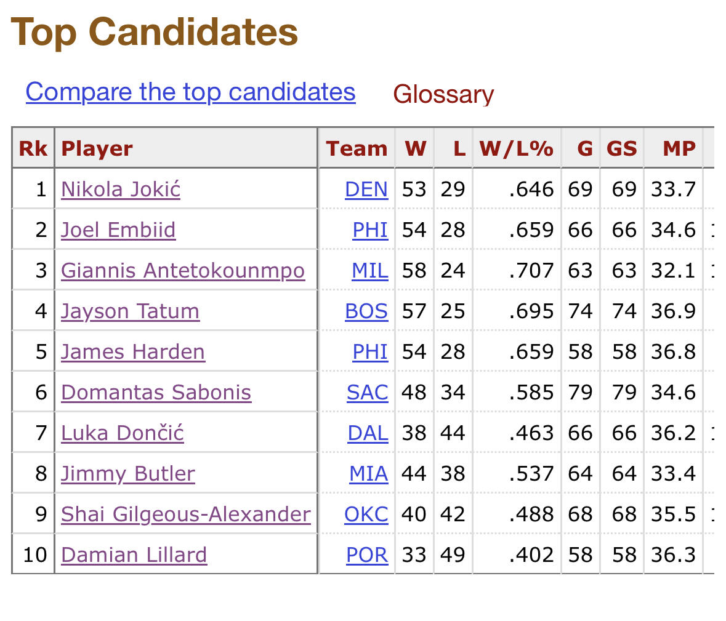Open Joel Embiid player link
Screen dimensions: 726x621
click(x=118, y=230)
